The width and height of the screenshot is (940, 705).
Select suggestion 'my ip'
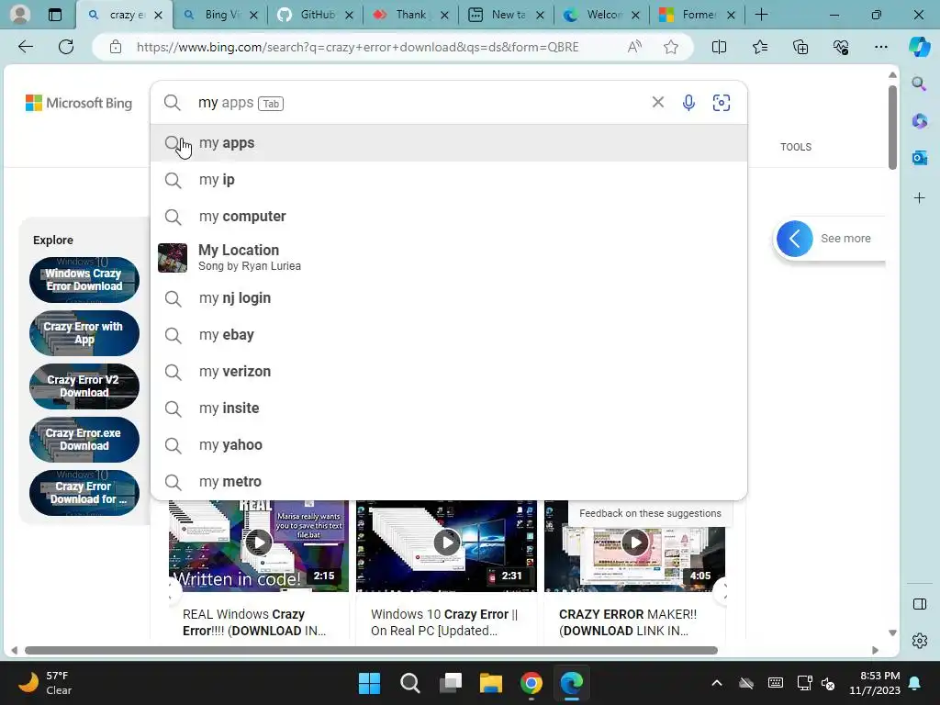coord(449,180)
